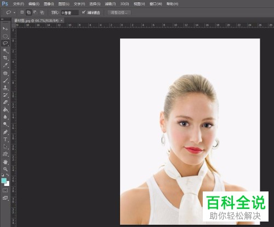Click the Refine Edge button
This screenshot has width=274, height=227.
[119, 13]
